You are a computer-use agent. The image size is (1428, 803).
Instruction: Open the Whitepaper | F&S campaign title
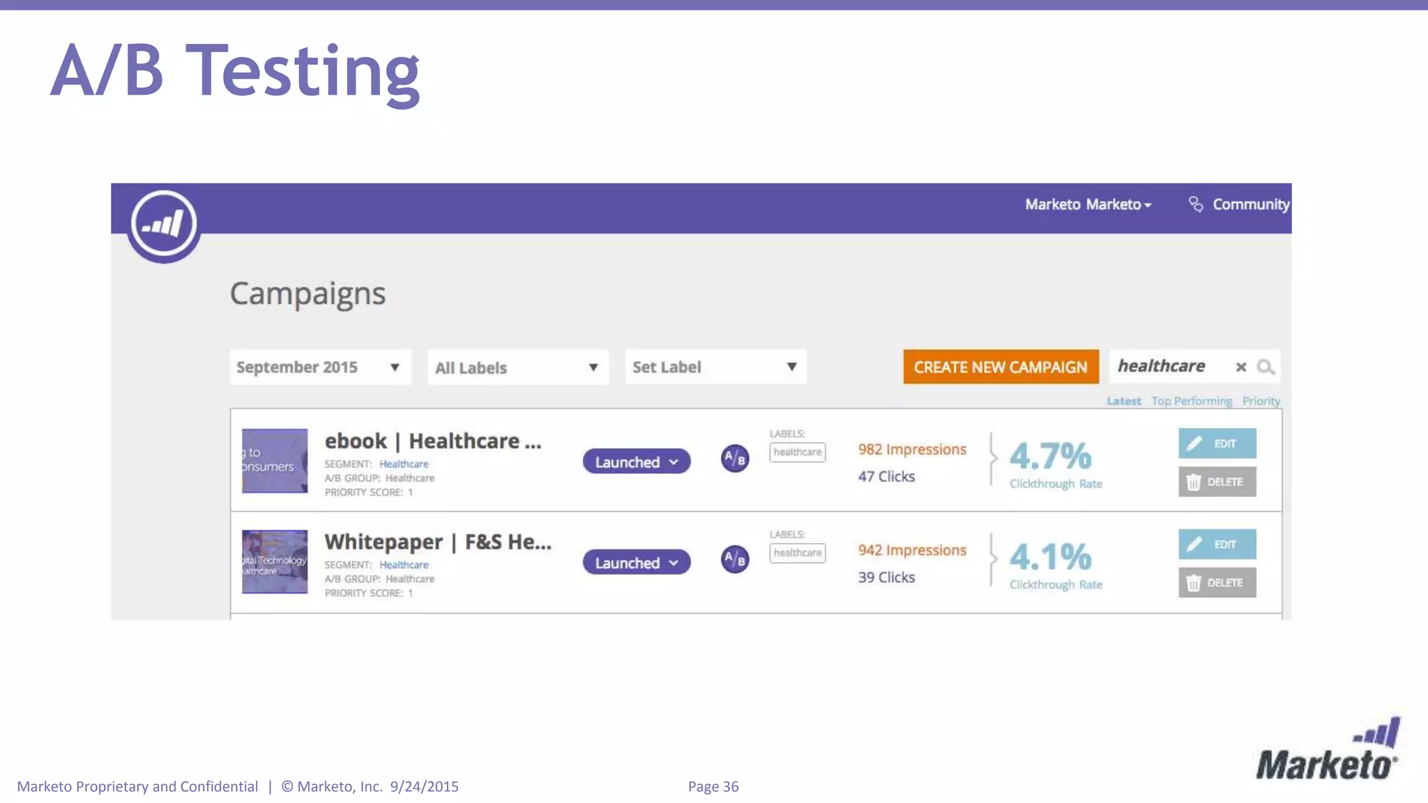438,542
